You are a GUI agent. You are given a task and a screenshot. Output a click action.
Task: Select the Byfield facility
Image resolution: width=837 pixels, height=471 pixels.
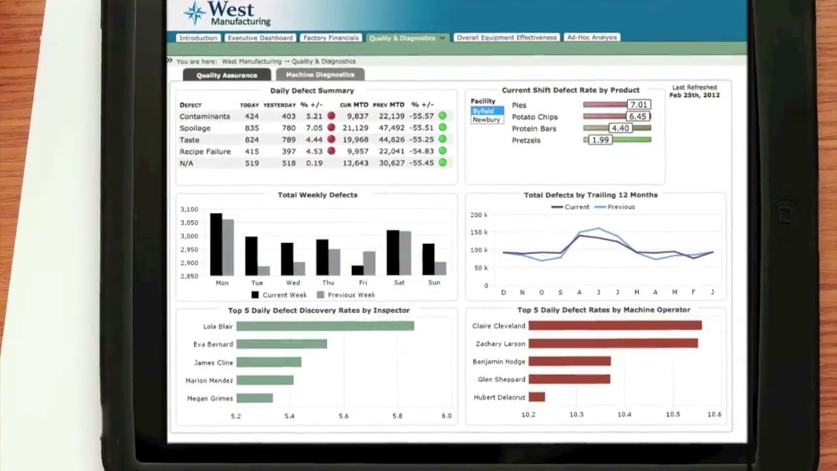(487, 111)
